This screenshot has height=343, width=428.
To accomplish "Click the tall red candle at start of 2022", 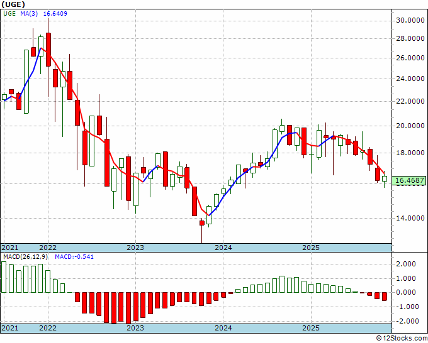I will [48, 50].
